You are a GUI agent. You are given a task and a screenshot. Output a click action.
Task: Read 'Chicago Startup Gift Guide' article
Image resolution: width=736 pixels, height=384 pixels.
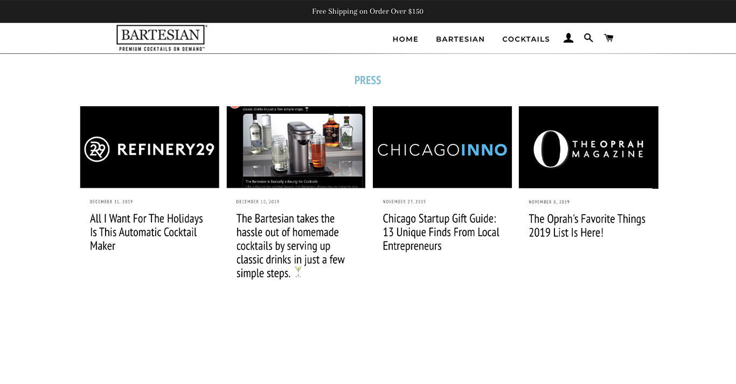(x=441, y=232)
